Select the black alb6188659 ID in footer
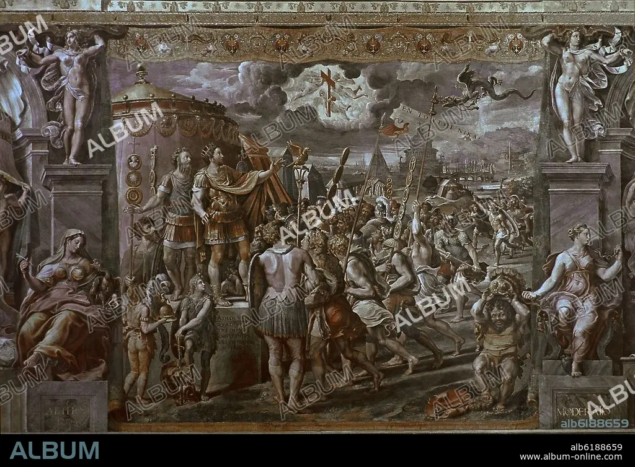The width and height of the screenshot is (635, 467). [x=596, y=447]
